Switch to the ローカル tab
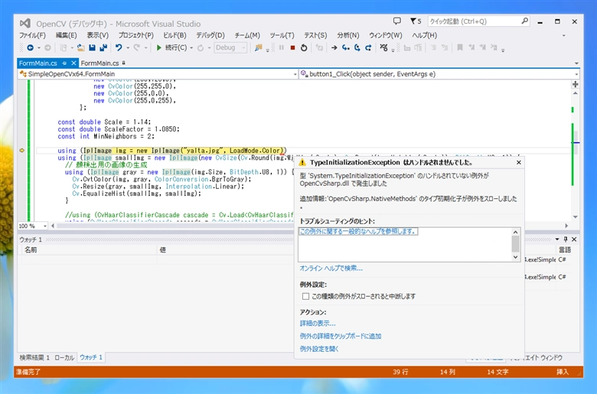This screenshot has height=394, width=597. pos(64,357)
